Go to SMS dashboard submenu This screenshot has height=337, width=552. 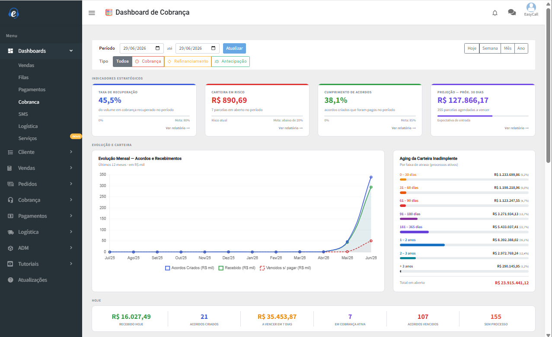tap(23, 114)
